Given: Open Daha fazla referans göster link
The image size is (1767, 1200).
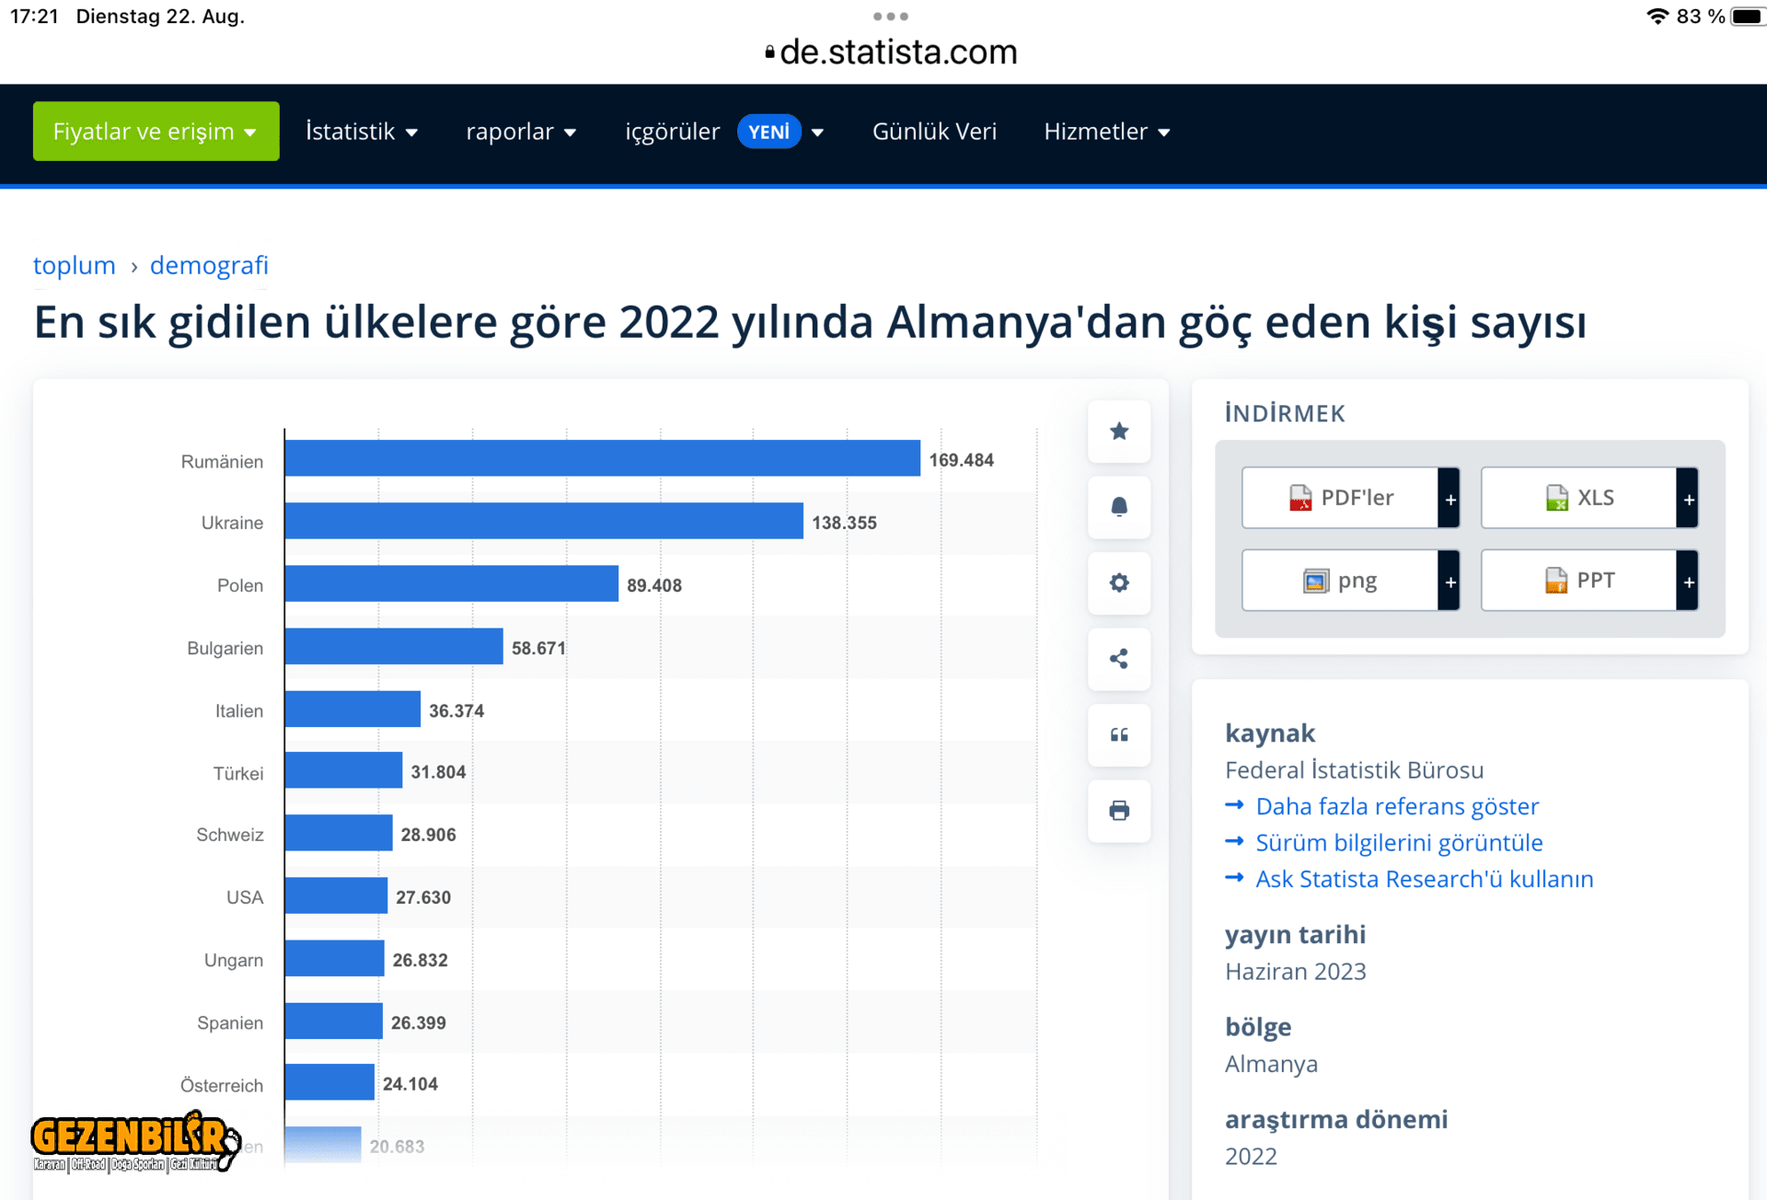Looking at the screenshot, I should pyautogui.click(x=1396, y=806).
